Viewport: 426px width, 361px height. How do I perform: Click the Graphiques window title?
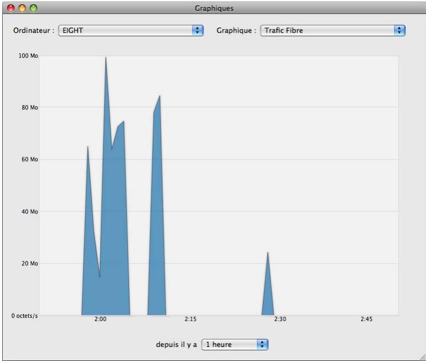[214, 9]
